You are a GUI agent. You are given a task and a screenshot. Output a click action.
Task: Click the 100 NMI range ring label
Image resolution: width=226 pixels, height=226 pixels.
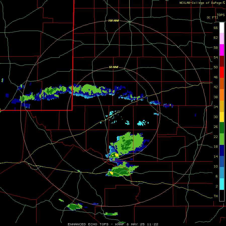[x=114, y=21]
